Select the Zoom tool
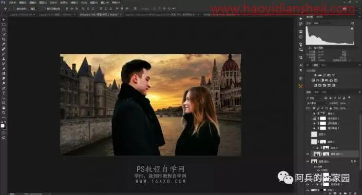This screenshot has width=362, height=195. (4, 112)
